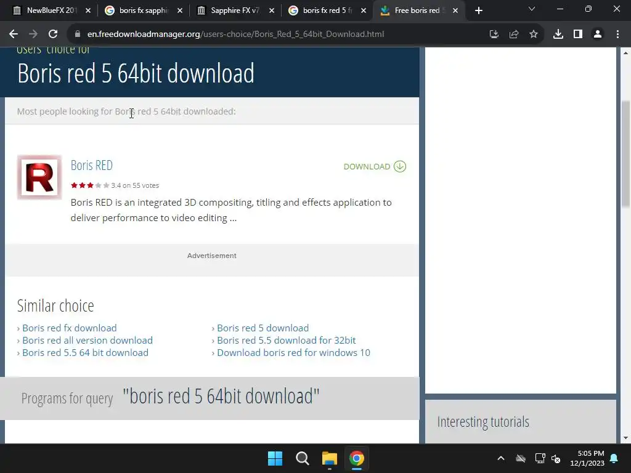Switch to the Sapphire FX v7 tab
Screen dimensions: 631x473
235,11
